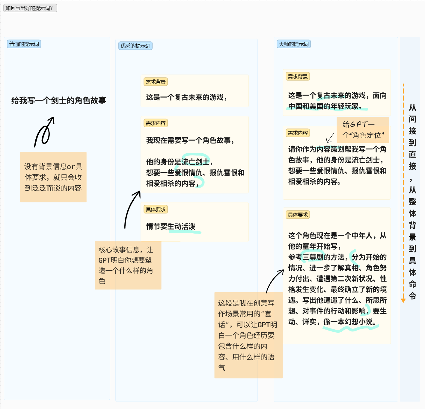Click the vertical text 从间接到直接,从整体背景到具体命令
The image size is (425, 409).
pos(412,201)
